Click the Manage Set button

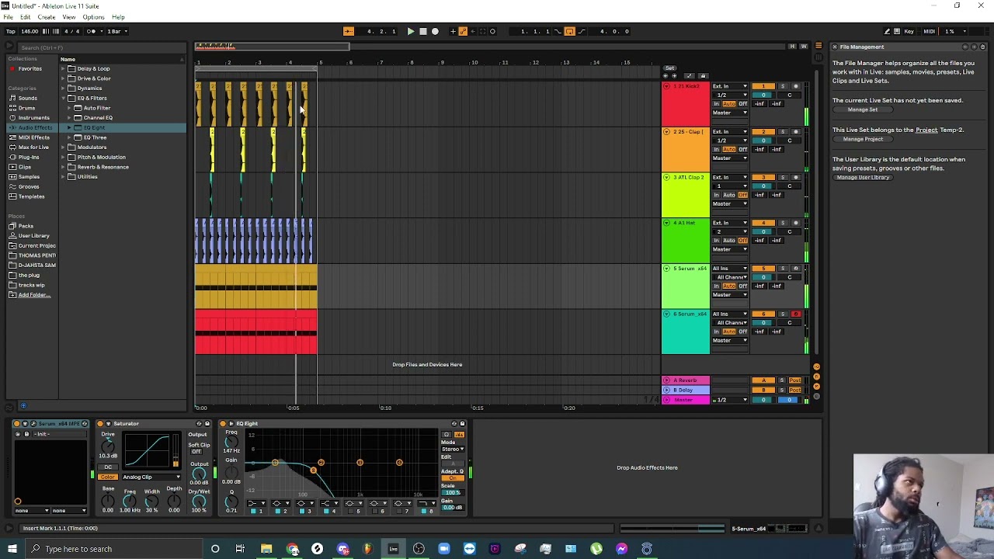tap(862, 109)
